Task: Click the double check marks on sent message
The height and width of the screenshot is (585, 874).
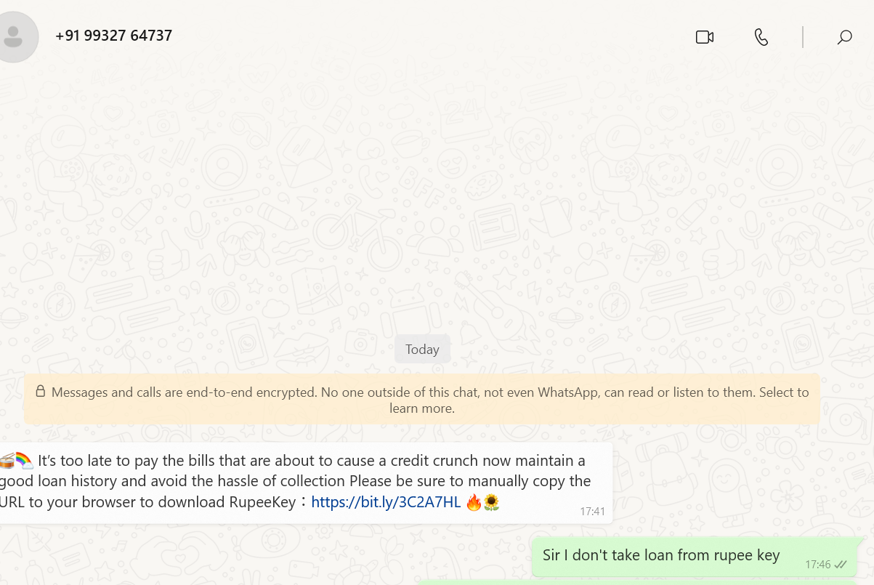Action: click(x=841, y=565)
